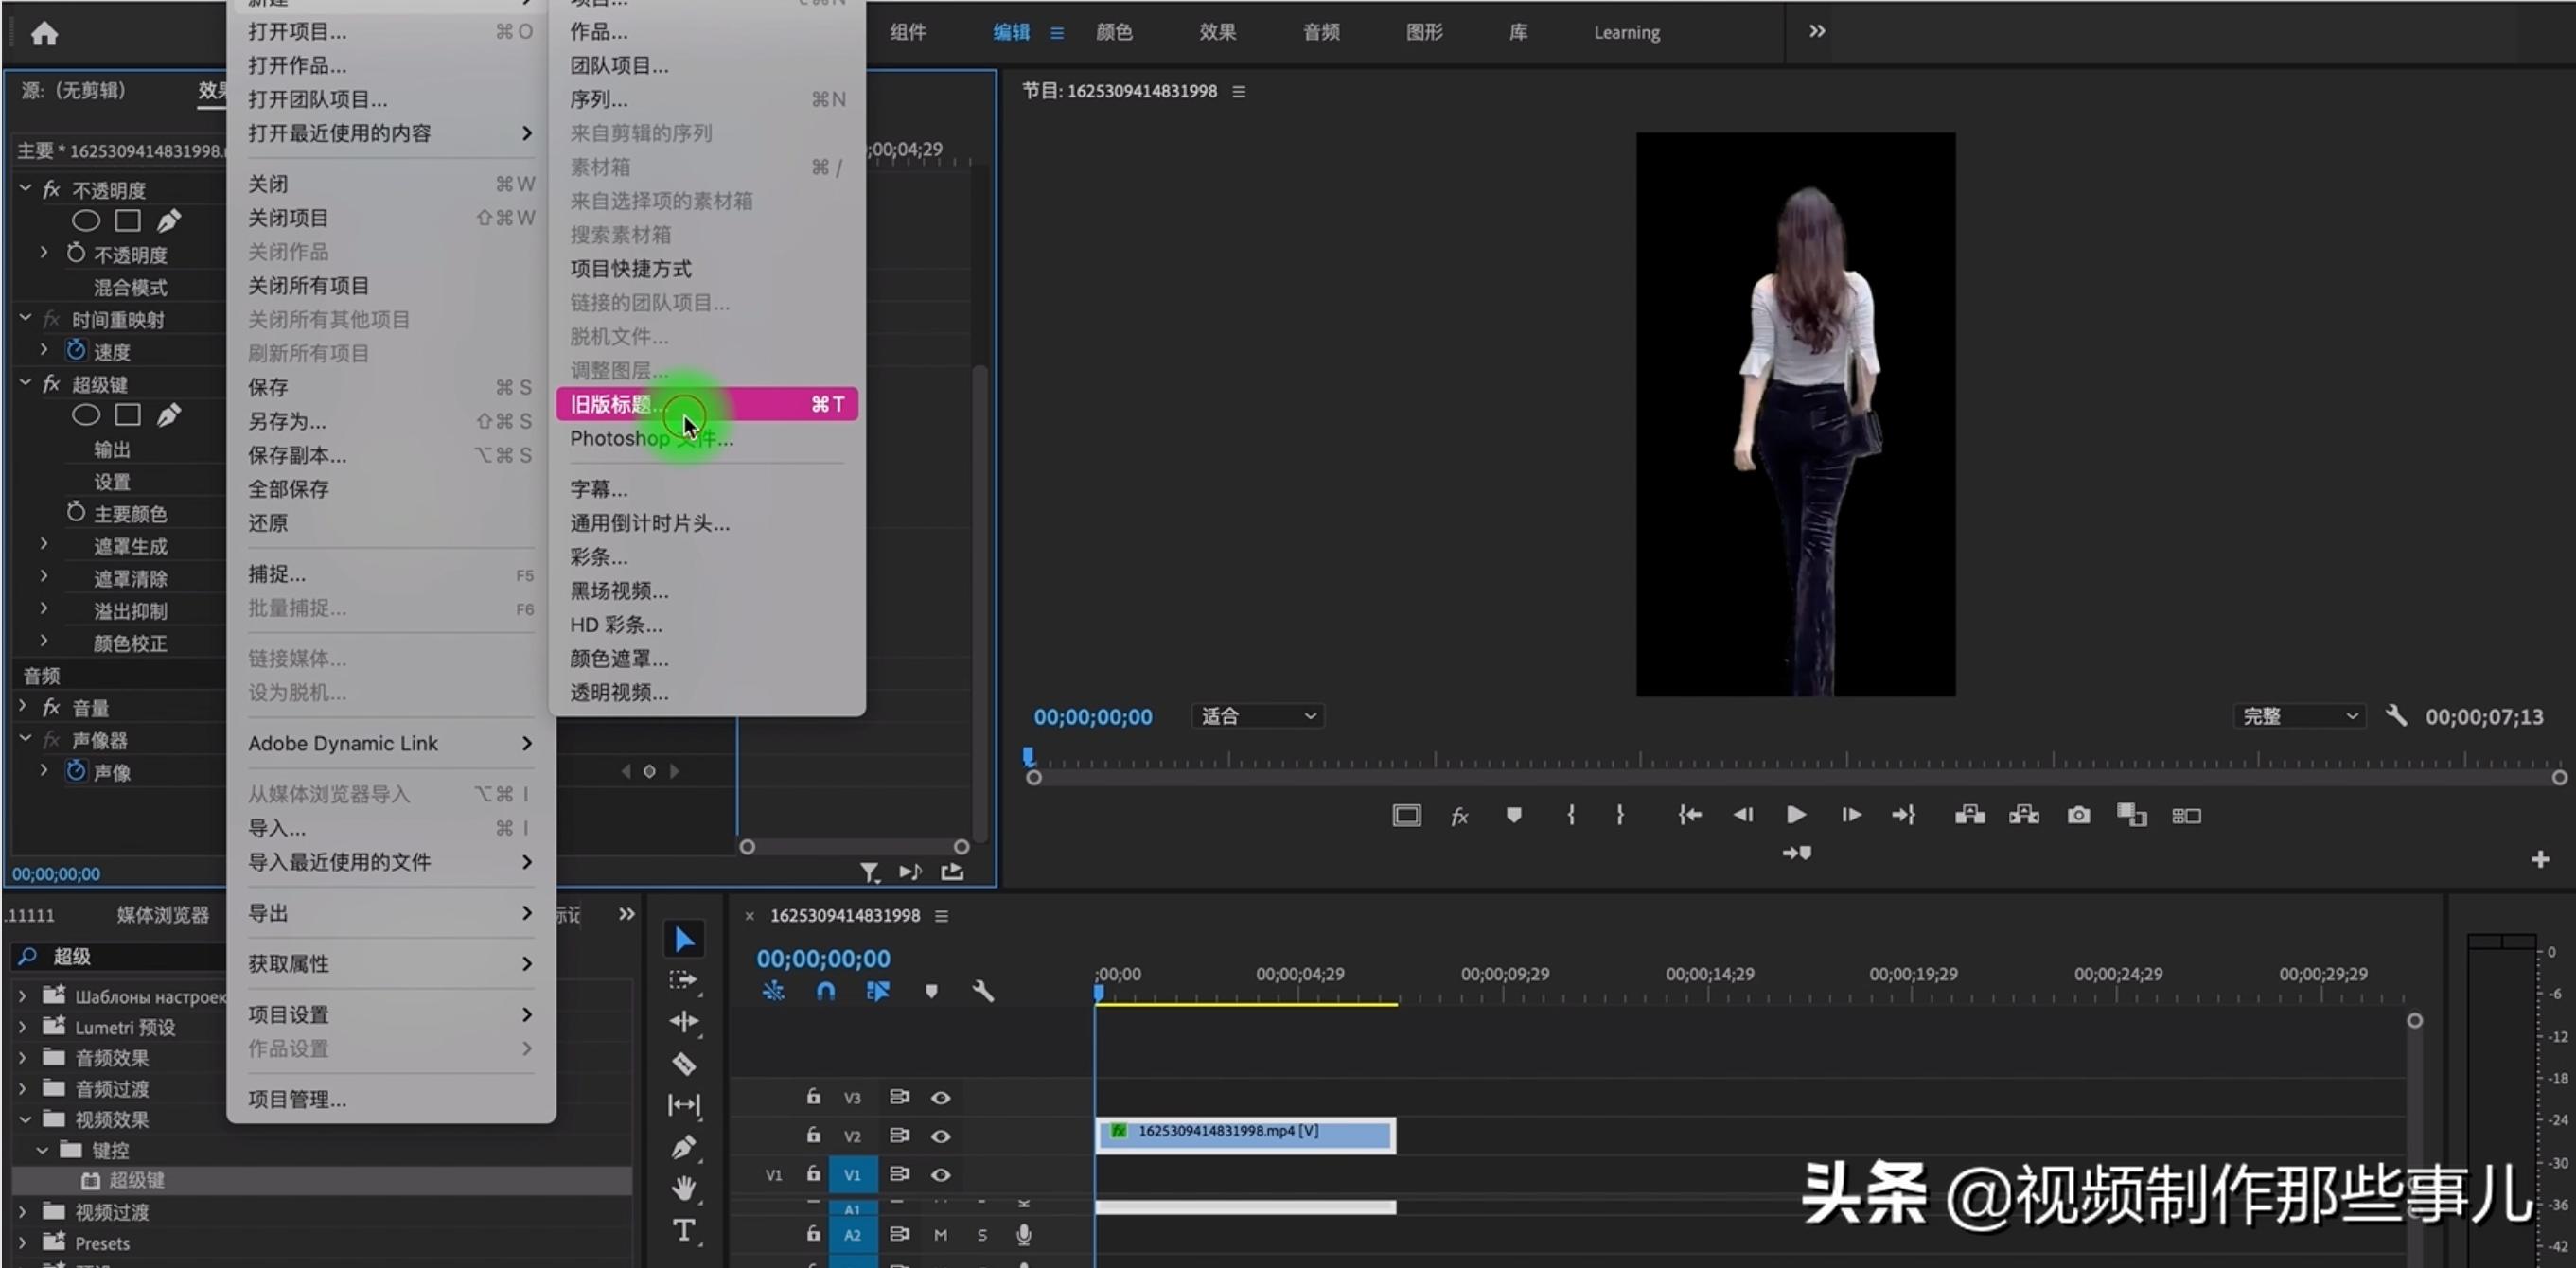
Task: Open the playback resolution dropdown showing 完整
Action: click(2299, 716)
